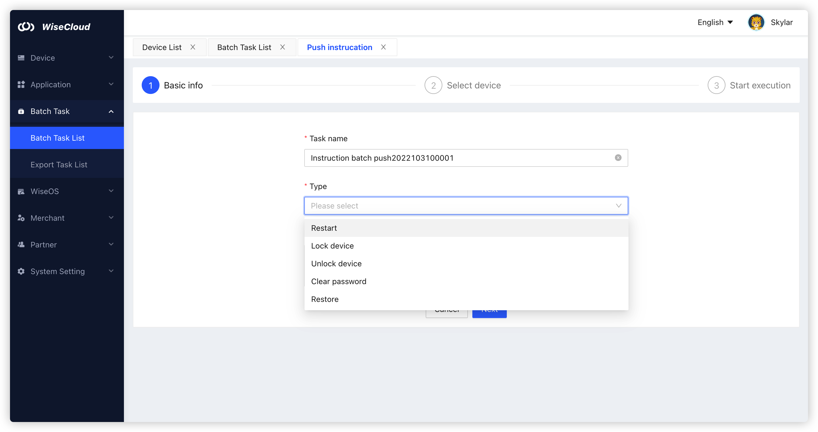Click Skylar's avatar picture
Image resolution: width=818 pixels, height=432 pixels.
pyautogui.click(x=756, y=22)
